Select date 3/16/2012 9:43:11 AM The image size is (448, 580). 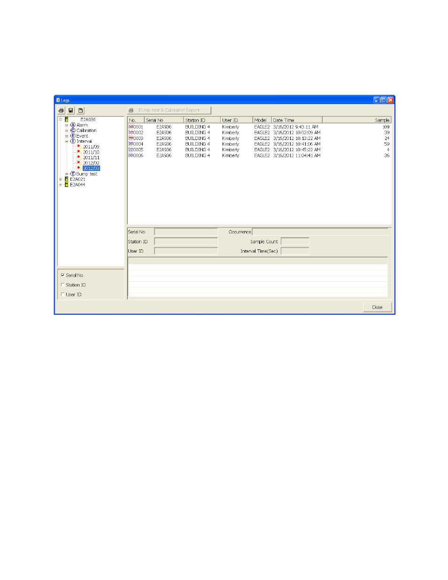click(295, 127)
